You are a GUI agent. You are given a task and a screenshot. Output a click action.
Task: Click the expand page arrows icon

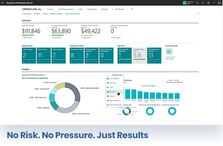198,14
